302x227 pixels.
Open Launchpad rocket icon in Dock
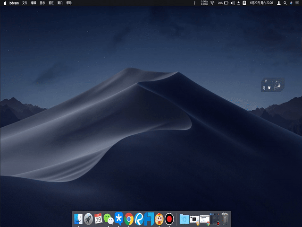point(88,219)
